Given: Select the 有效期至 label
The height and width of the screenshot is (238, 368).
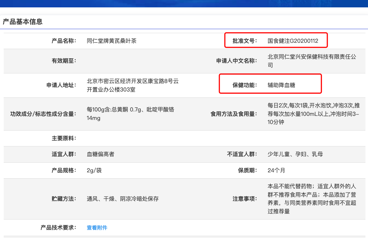Looking at the screenshot, I should tap(64, 61).
